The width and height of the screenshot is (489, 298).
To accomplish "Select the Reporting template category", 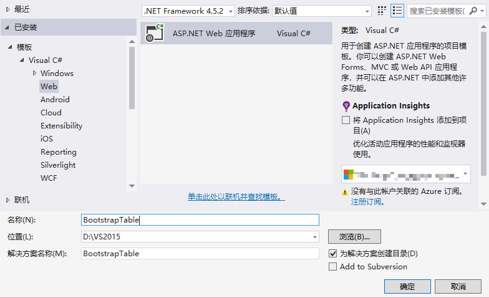I will (59, 152).
